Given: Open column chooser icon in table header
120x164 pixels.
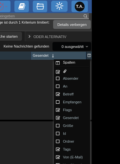Looking at the screenshot, I should (x=89, y=55).
